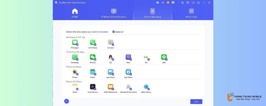Click the Safari History compass icon

[146, 87]
